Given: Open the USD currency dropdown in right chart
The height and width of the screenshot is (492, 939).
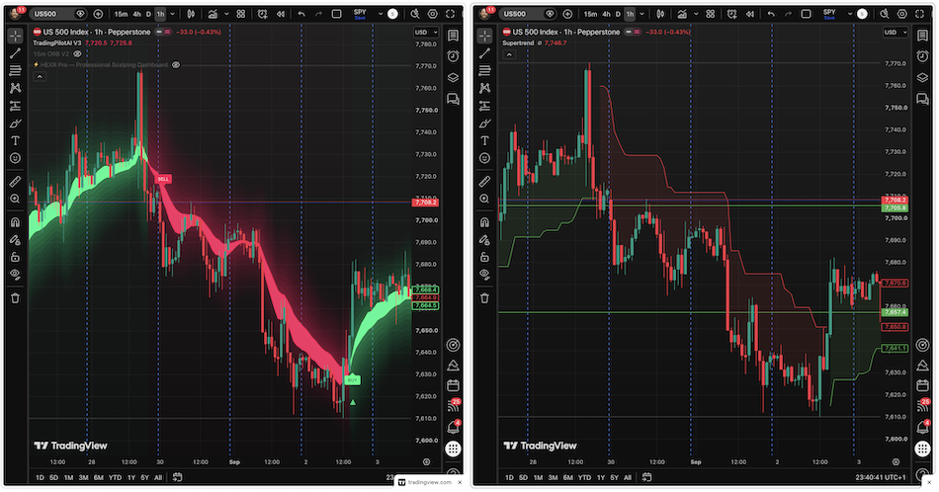Looking at the screenshot, I should [x=896, y=33].
